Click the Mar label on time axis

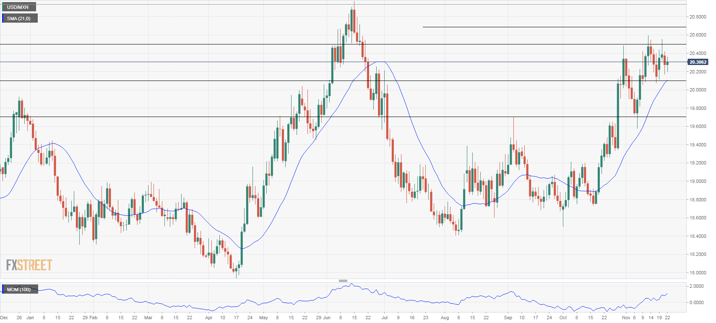pyautogui.click(x=148, y=318)
